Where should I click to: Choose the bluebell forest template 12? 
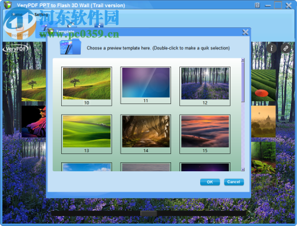(x=205, y=86)
